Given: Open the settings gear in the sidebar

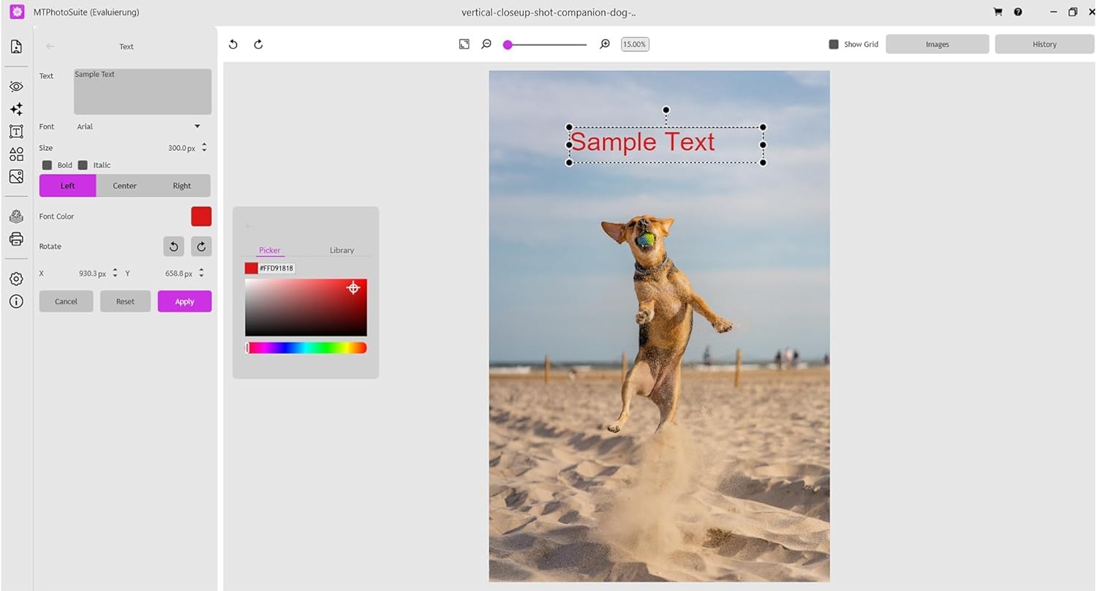Looking at the screenshot, I should pos(16,279).
